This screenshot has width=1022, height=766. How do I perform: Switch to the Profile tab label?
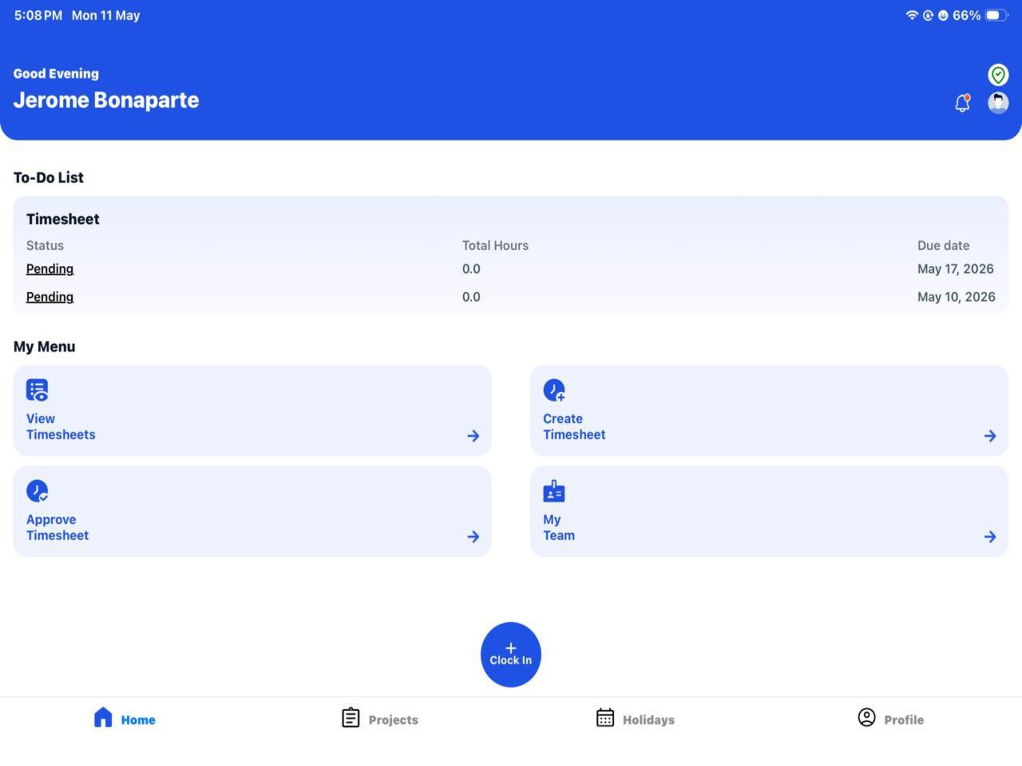pyautogui.click(x=904, y=720)
